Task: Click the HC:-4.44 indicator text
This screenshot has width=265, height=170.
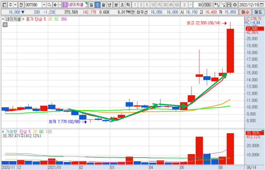Action: point(252,23)
